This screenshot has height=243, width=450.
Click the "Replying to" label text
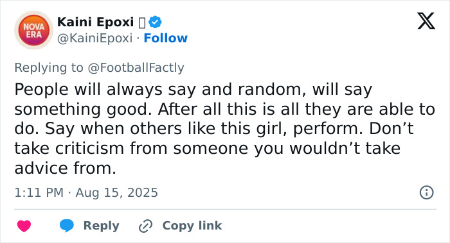coord(49,68)
